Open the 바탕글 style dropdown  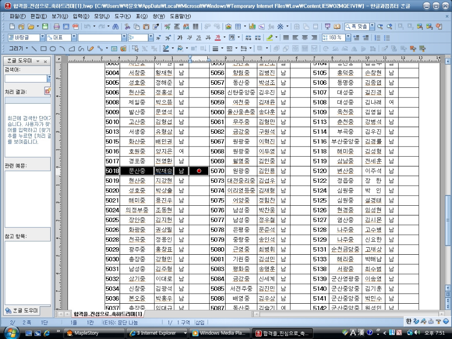click(x=42, y=38)
